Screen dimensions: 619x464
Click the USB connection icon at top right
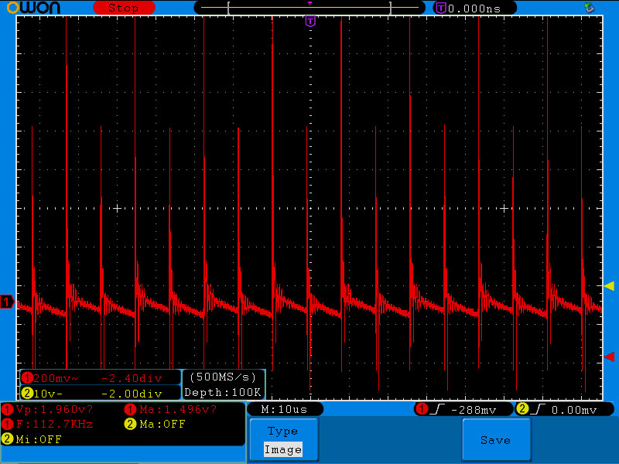click(589, 7)
